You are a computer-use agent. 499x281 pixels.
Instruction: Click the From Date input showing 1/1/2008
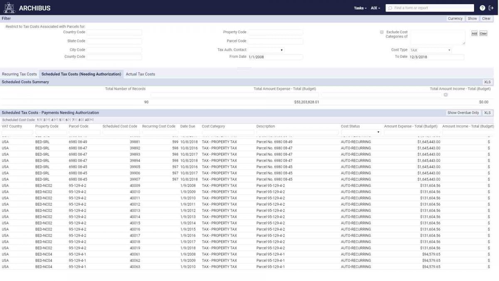(x=275, y=57)
